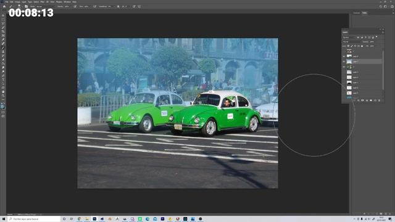Click the Search icon at top right
This screenshot has width=395, height=222.
click(x=381, y=7)
